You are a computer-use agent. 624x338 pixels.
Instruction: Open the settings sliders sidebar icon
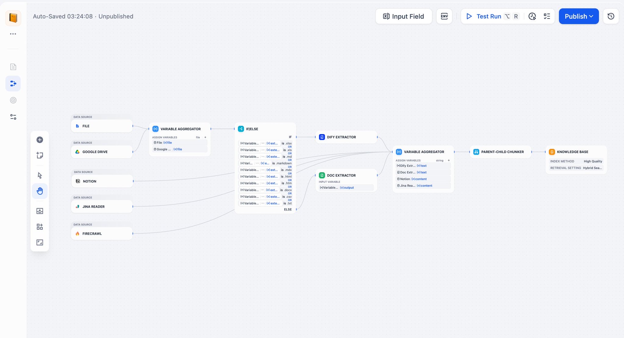pyautogui.click(x=13, y=117)
